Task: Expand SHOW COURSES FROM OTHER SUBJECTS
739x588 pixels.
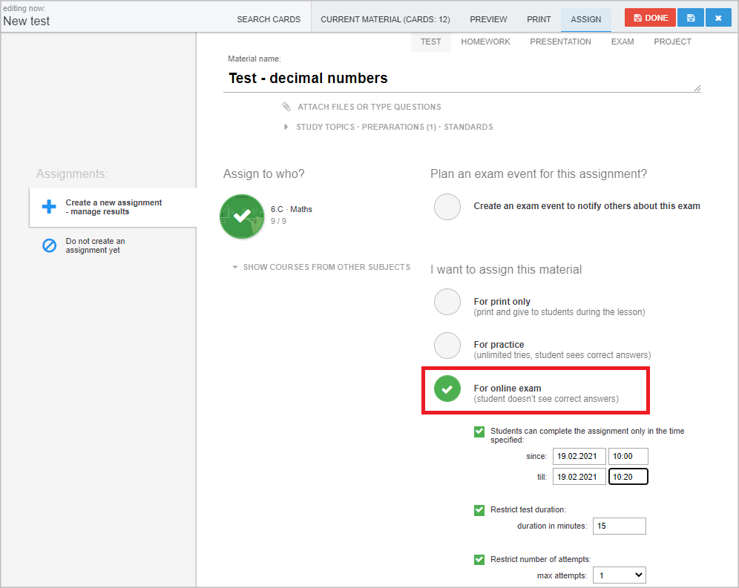Action: [x=326, y=267]
